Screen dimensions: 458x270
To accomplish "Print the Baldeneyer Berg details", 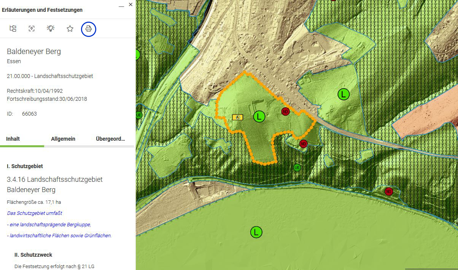I will 89,29.
